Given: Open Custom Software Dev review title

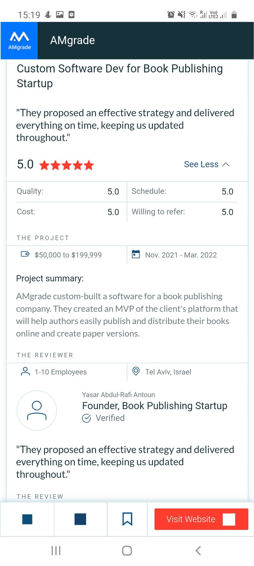Looking at the screenshot, I should click(120, 76).
